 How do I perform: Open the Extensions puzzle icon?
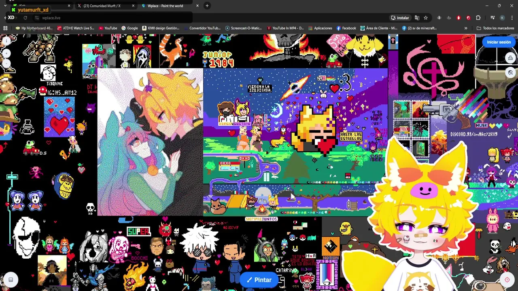click(478, 18)
